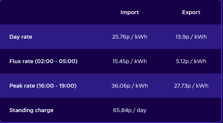Select the Flux rate row label
Viewport: 223px width, 123px height.
[x=43, y=61]
